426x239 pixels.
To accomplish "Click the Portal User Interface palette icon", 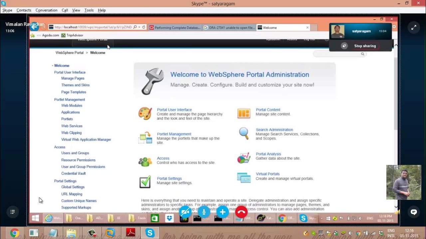I will click(145, 114).
